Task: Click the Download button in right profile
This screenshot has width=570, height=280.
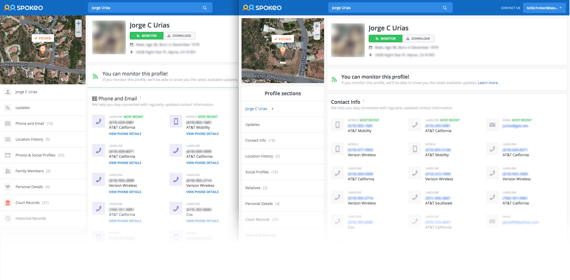Action: 418,38
